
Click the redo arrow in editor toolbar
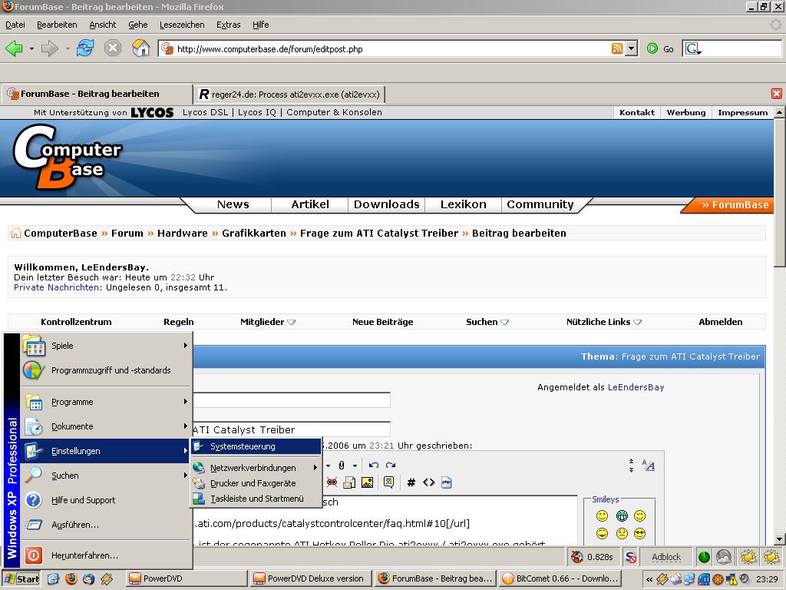click(x=391, y=465)
